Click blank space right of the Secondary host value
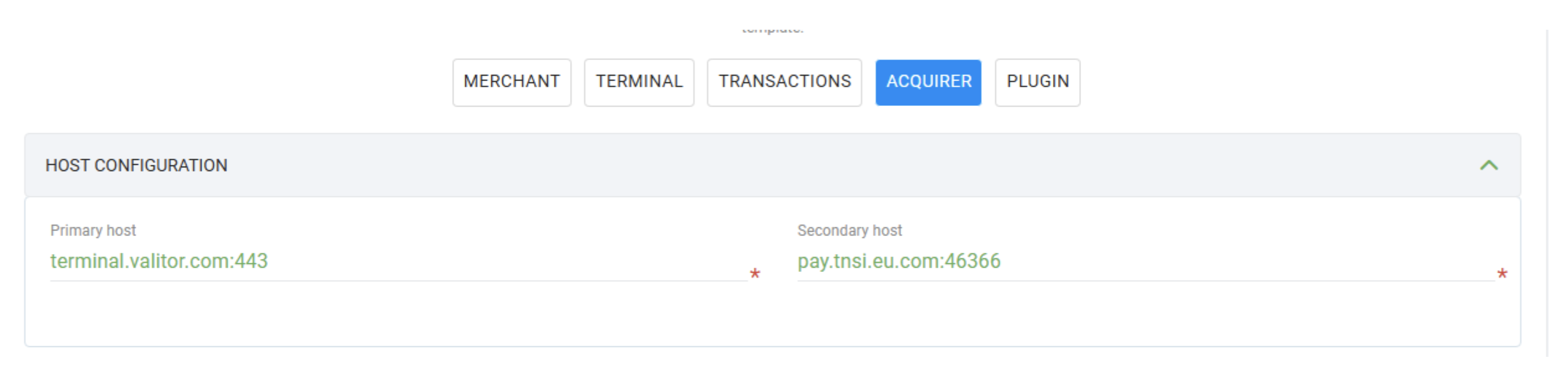This screenshot has width=1558, height=368. [1240, 261]
